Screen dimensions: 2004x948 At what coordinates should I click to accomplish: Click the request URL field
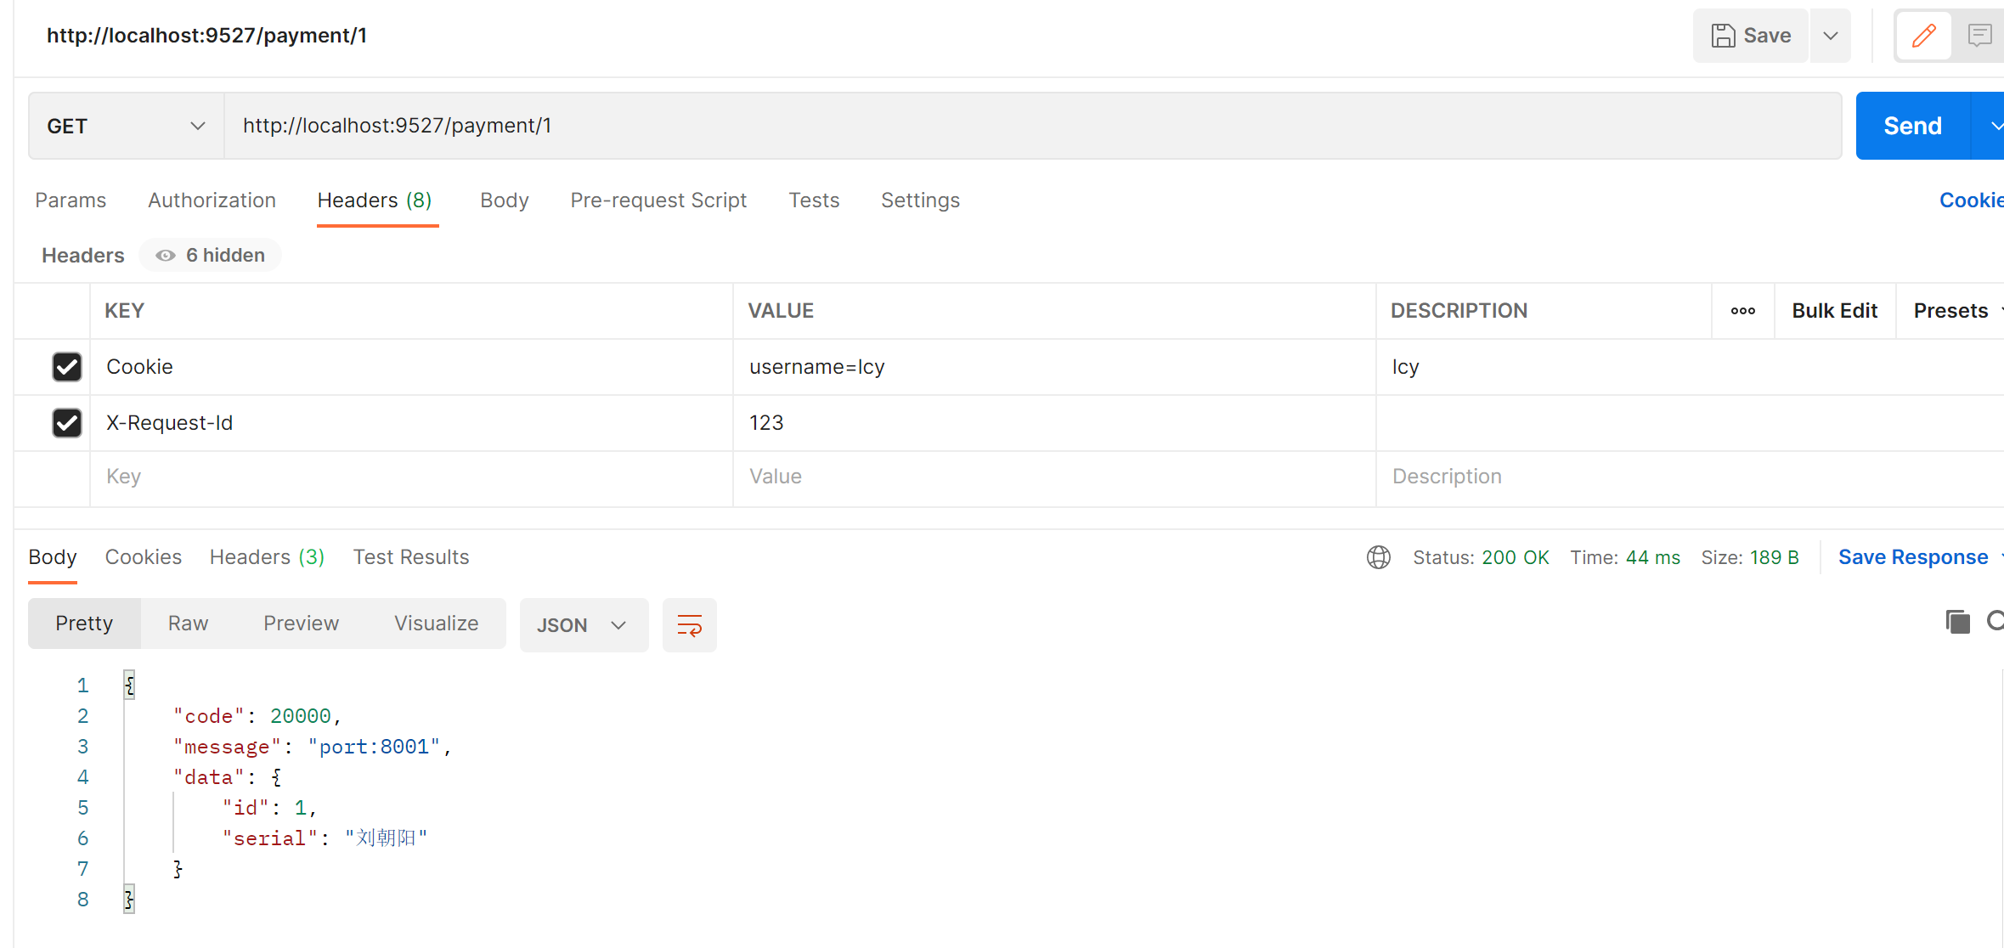[1019, 126]
